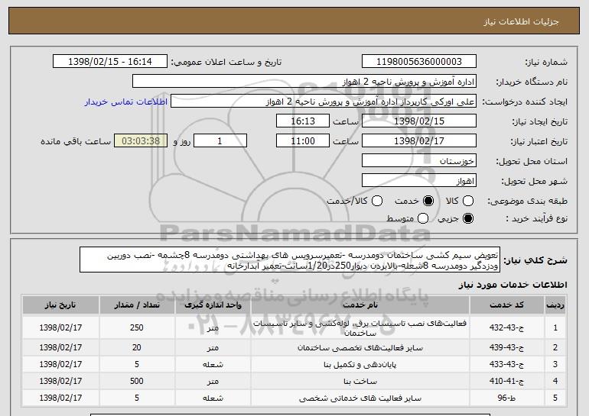Click the general need description text box
This screenshot has width=589, height=416.
pos(290,260)
